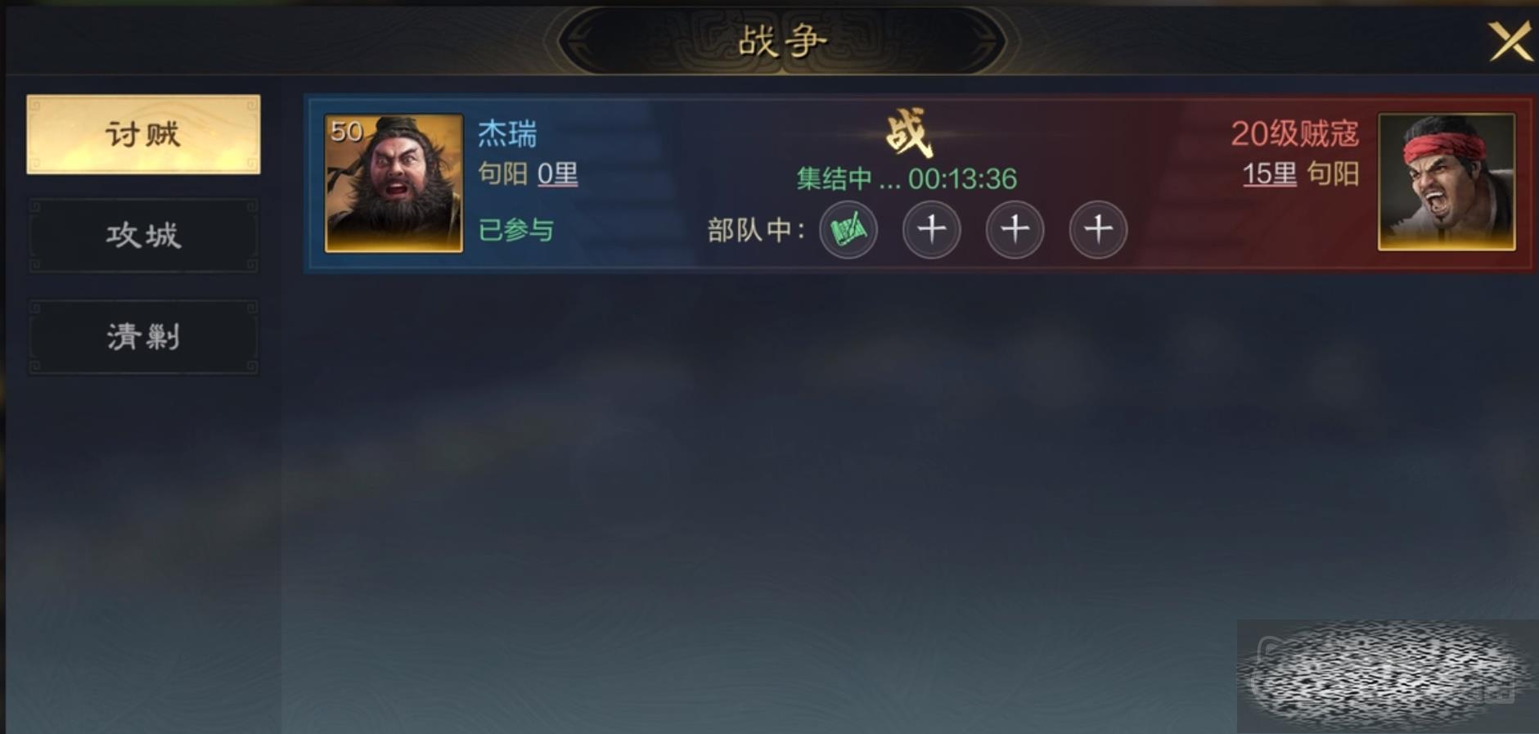Open the 讨贼 tab
The image size is (1539, 734).
tap(143, 134)
